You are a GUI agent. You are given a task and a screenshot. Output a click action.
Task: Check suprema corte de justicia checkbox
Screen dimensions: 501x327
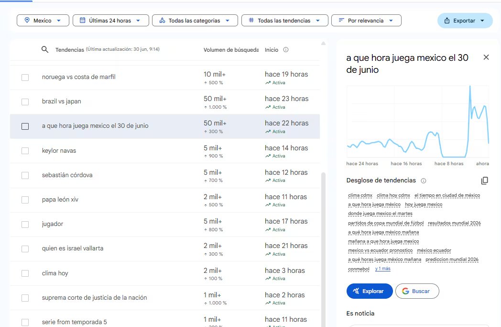25,298
